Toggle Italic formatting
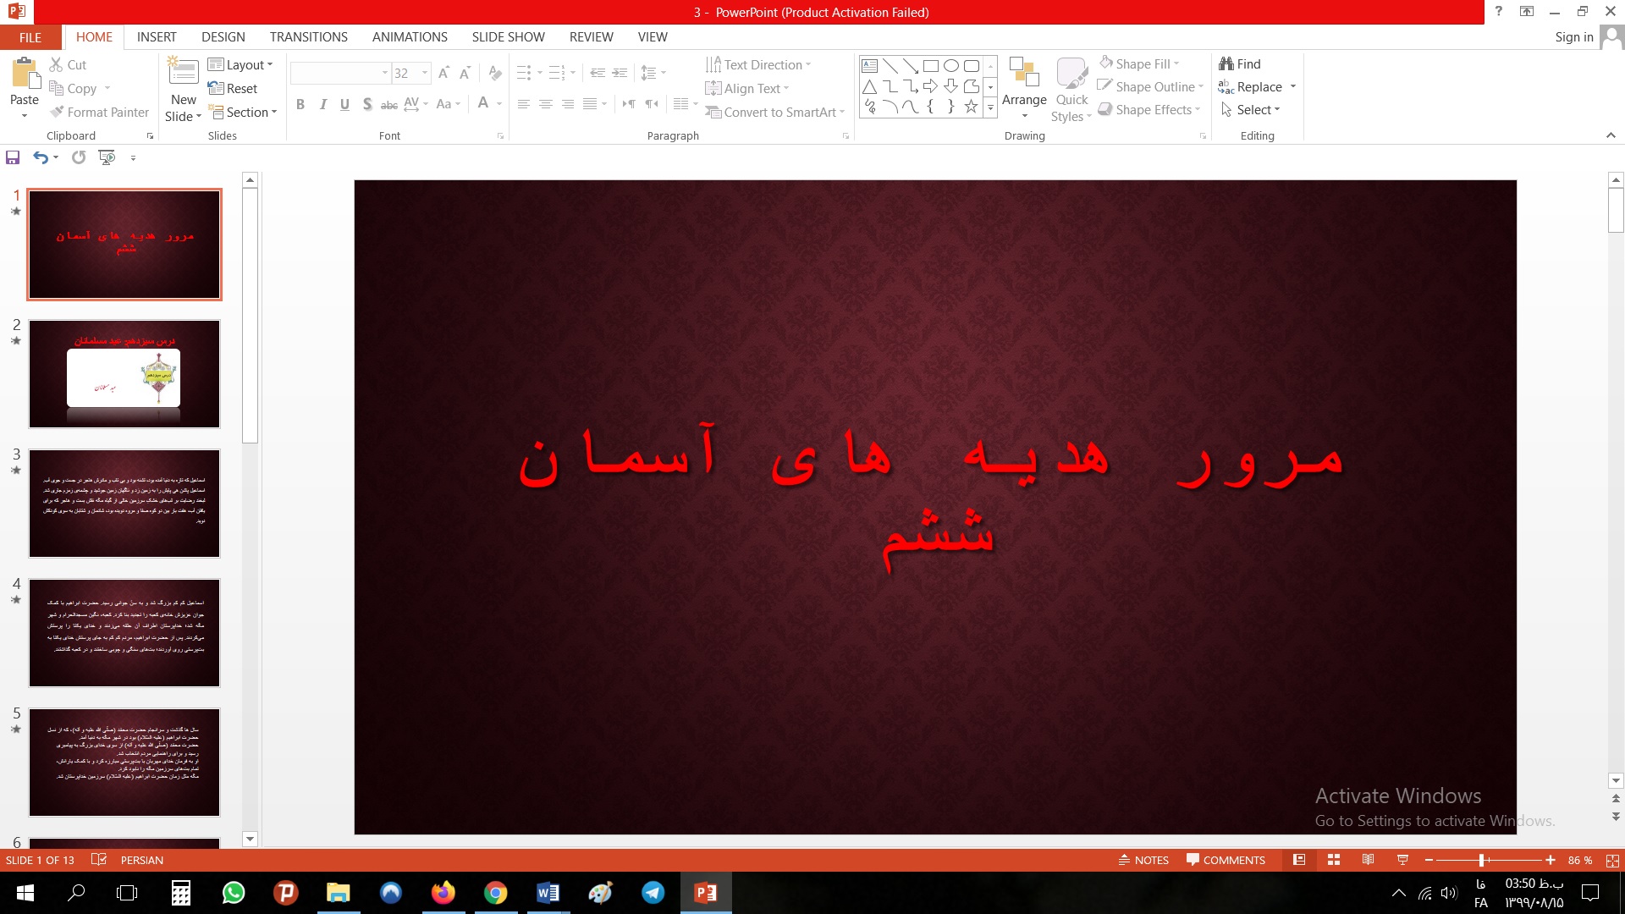Screen dimensions: 1625x914 pyautogui.click(x=322, y=104)
